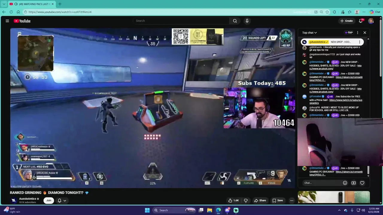Go to the Edge home page
This screenshot has height=215, width=383.
[x=18, y=12]
